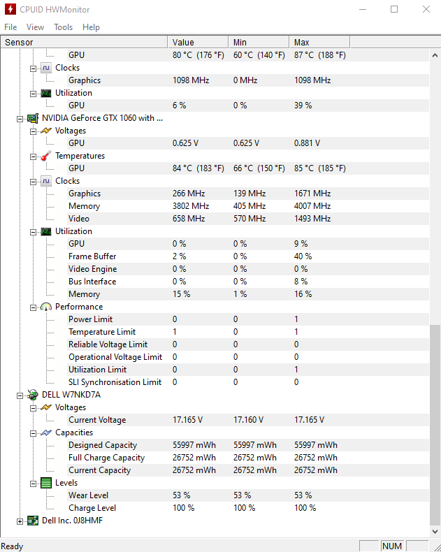
Task: Collapse the Performance section
Action: (33, 307)
